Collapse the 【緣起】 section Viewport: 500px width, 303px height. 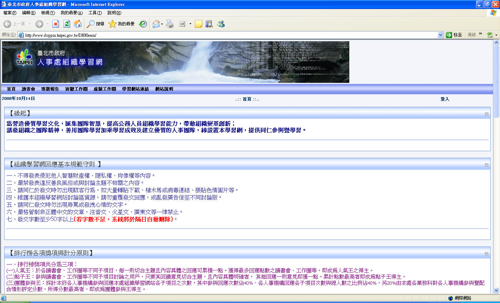(486, 114)
